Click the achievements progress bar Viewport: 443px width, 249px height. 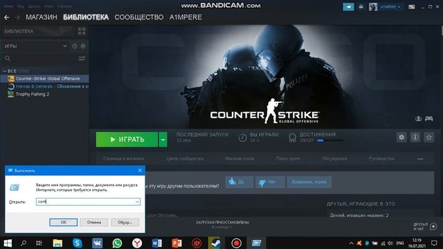pos(330,140)
